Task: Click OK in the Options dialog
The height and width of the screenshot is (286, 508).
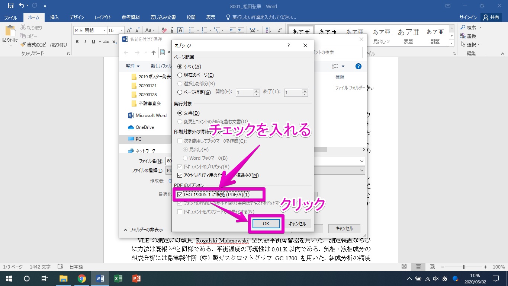Action: pos(266,223)
